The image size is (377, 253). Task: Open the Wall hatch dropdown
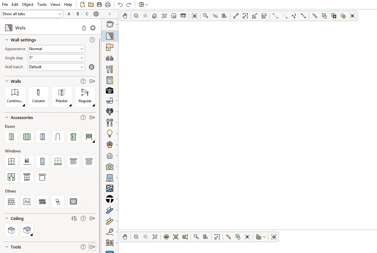click(x=57, y=67)
